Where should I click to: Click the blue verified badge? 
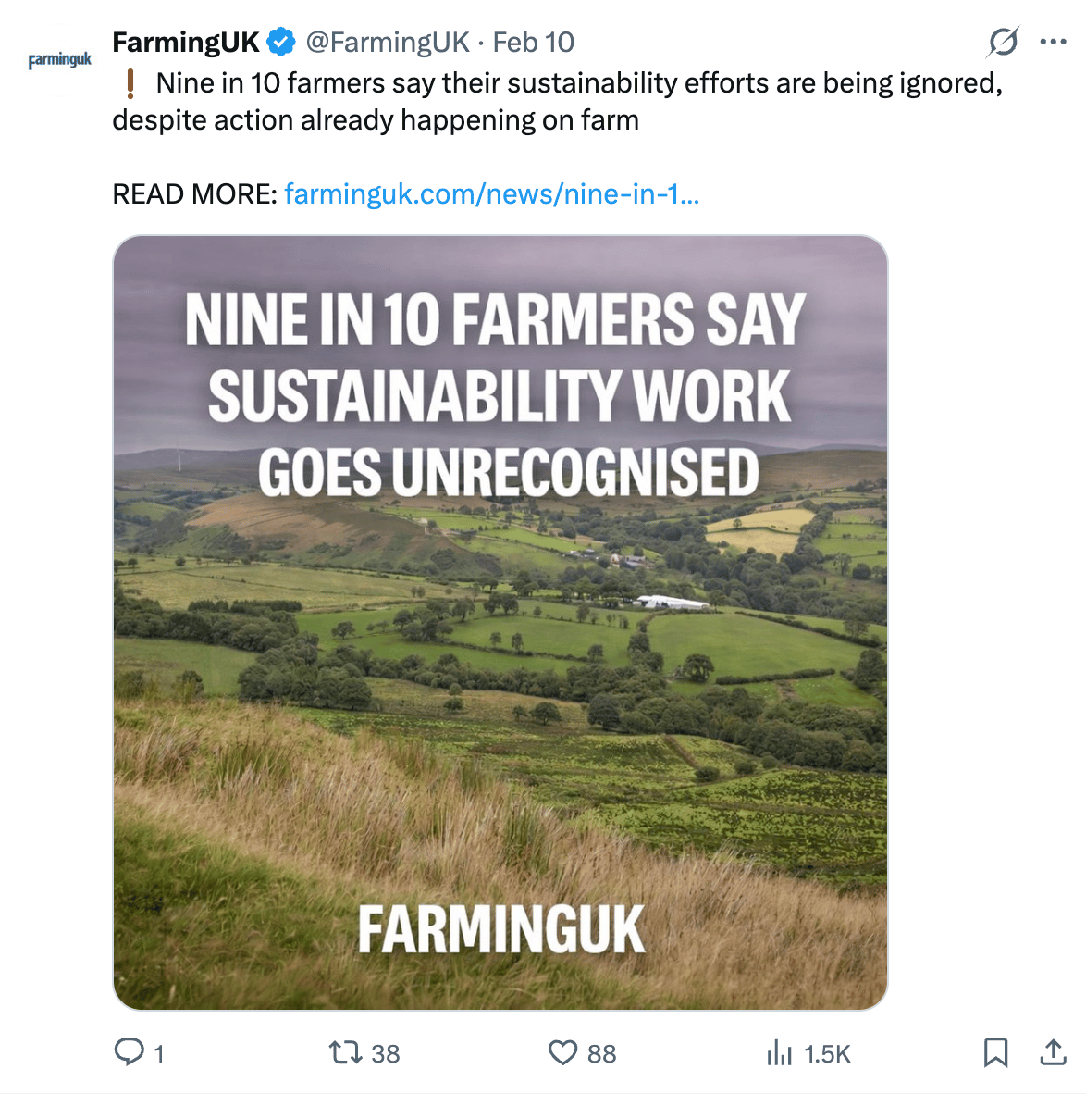tap(281, 42)
